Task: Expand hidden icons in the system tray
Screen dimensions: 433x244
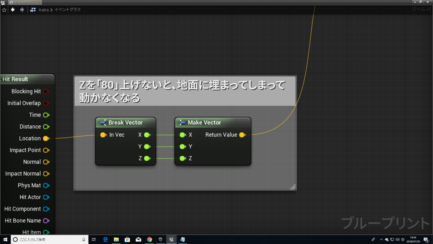Action: click(381, 239)
